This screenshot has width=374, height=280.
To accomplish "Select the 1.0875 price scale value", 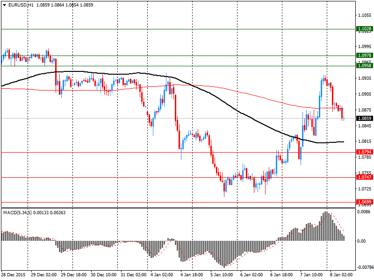I will (x=365, y=110).
